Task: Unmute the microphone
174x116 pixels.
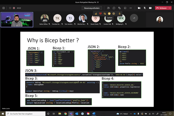Action: [145, 8]
